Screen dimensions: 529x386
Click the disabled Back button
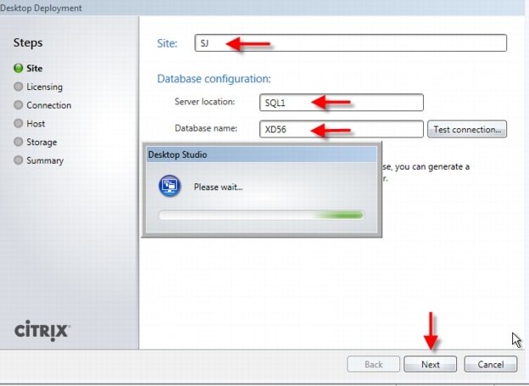point(374,364)
